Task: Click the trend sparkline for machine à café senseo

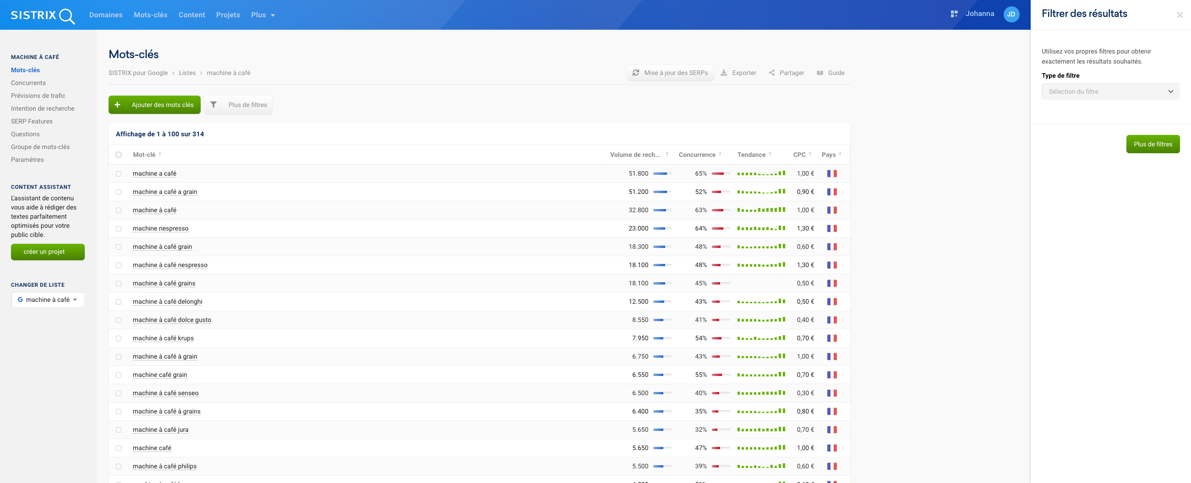Action: click(x=761, y=393)
